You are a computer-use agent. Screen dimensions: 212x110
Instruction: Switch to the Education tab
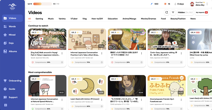(113, 19)
